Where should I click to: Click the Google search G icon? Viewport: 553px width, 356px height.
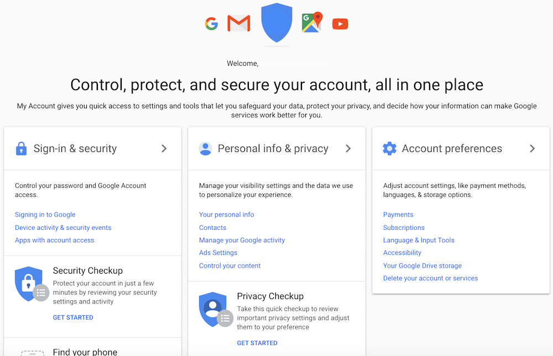click(x=212, y=23)
